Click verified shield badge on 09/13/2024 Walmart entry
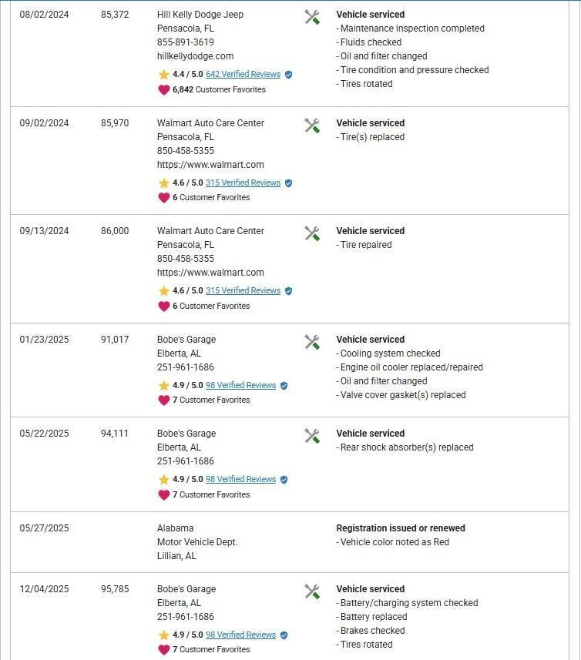581x660 pixels. click(x=288, y=291)
